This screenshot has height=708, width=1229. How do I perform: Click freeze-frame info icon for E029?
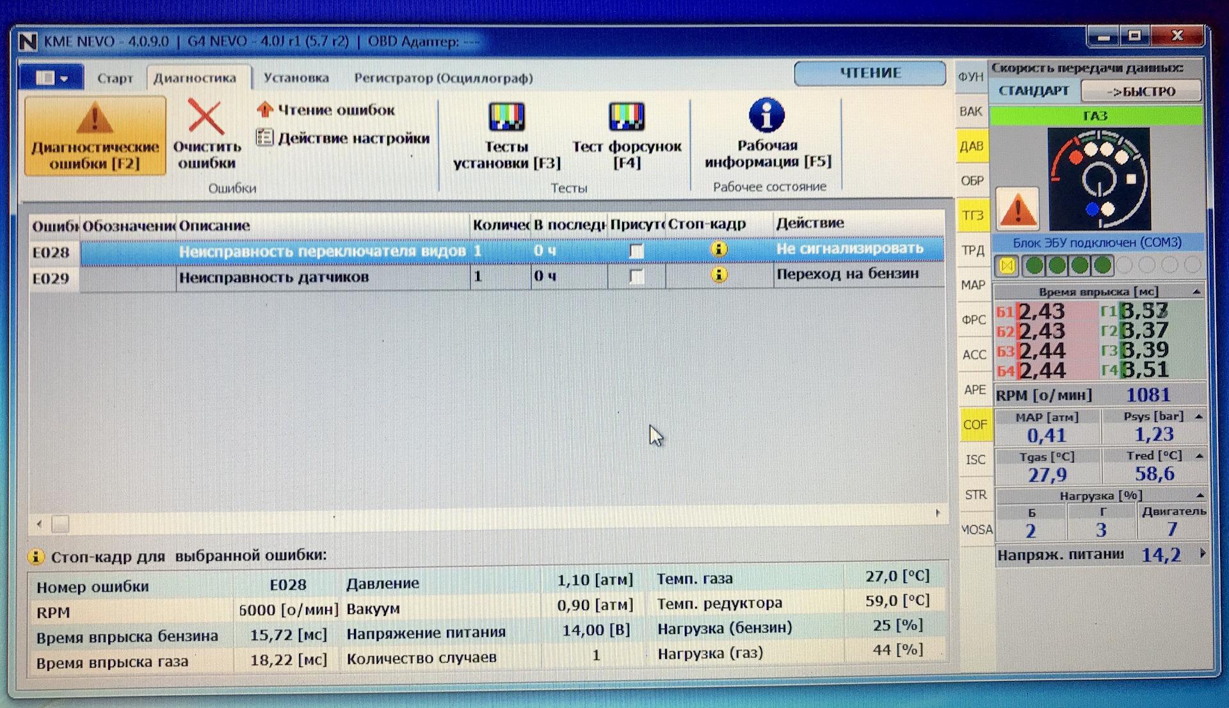tap(719, 275)
